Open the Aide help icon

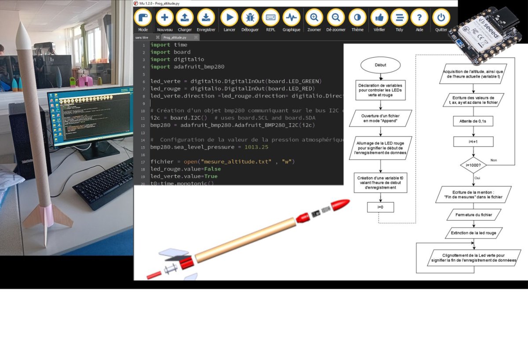[x=419, y=18]
